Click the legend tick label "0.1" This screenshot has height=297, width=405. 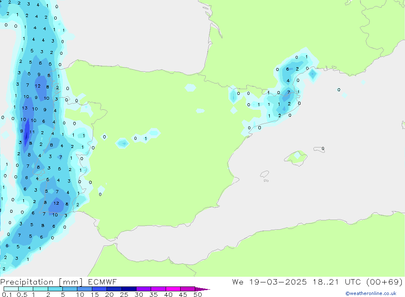click(7, 295)
